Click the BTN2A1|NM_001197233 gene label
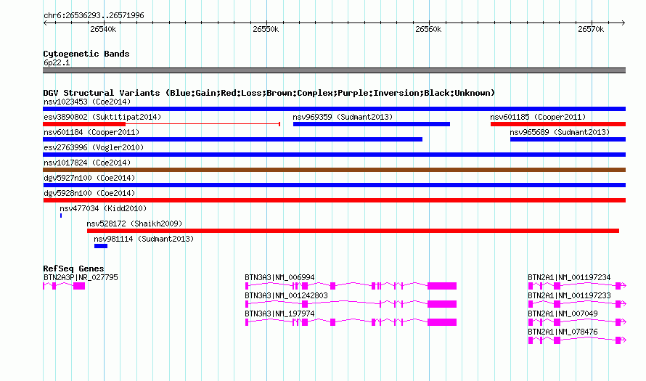Image resolution: width=646 pixels, height=381 pixels. click(x=569, y=296)
